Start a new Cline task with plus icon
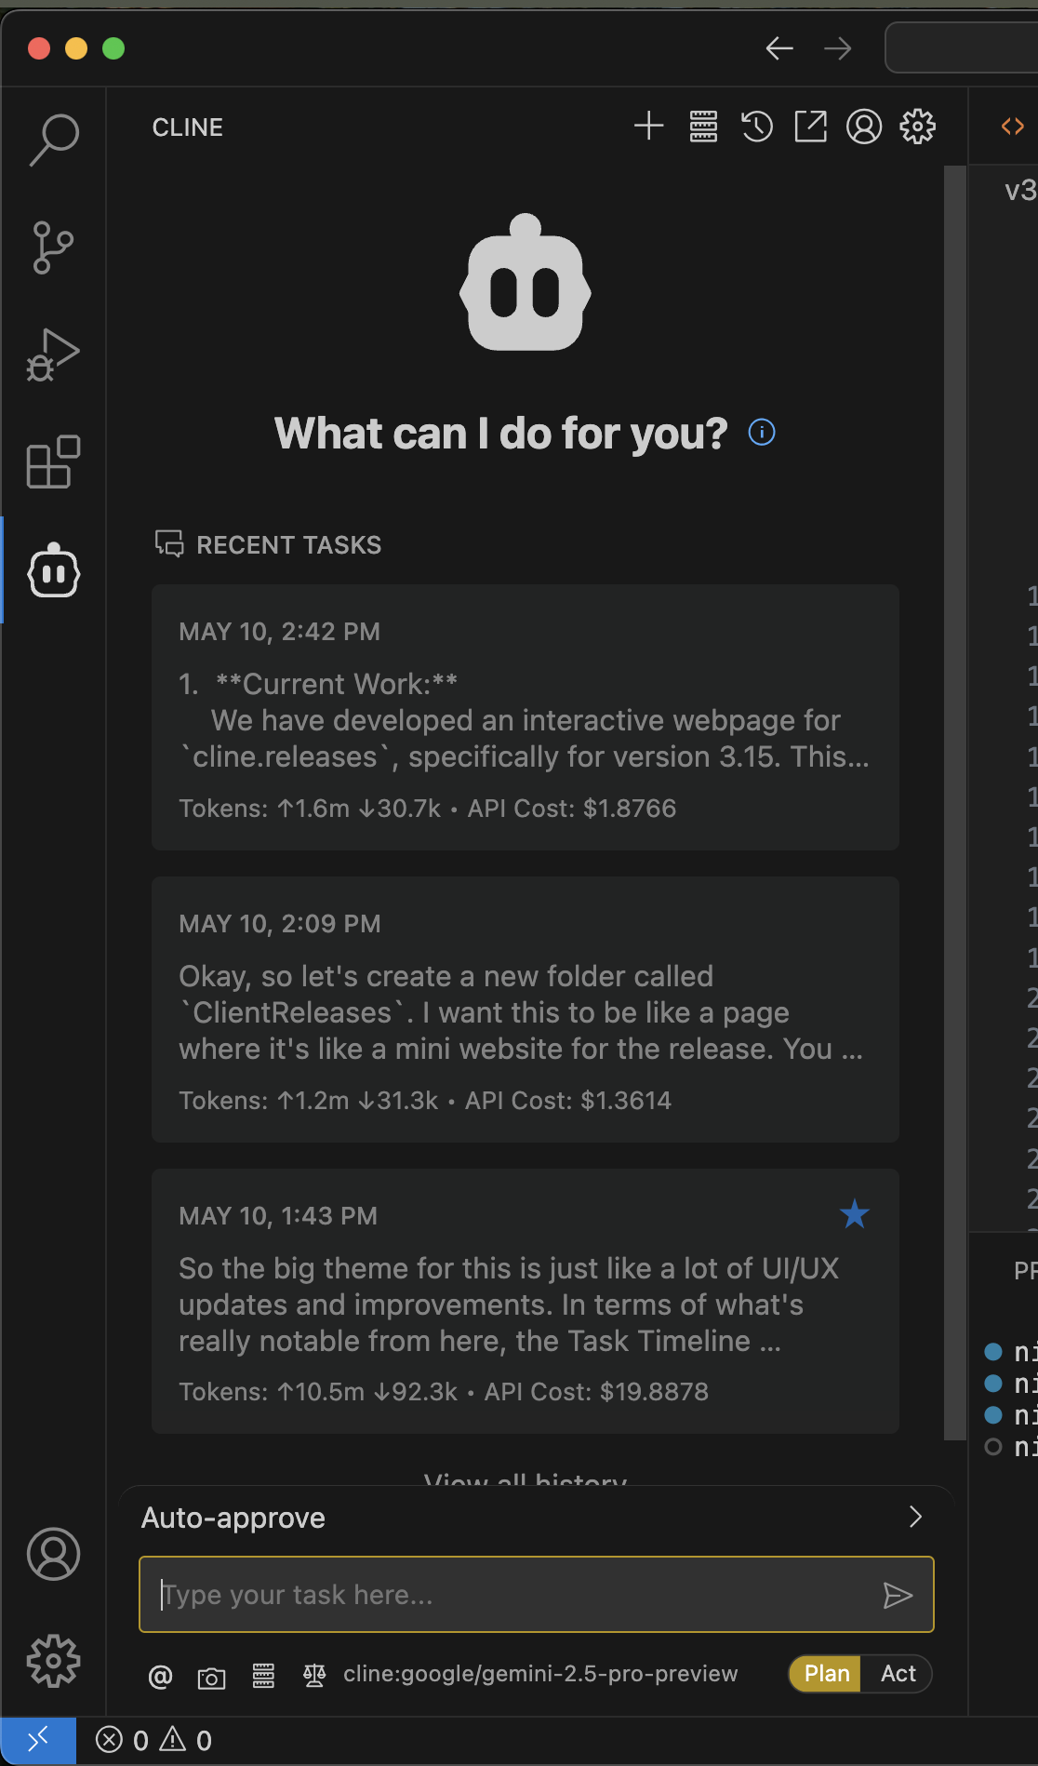 (648, 126)
